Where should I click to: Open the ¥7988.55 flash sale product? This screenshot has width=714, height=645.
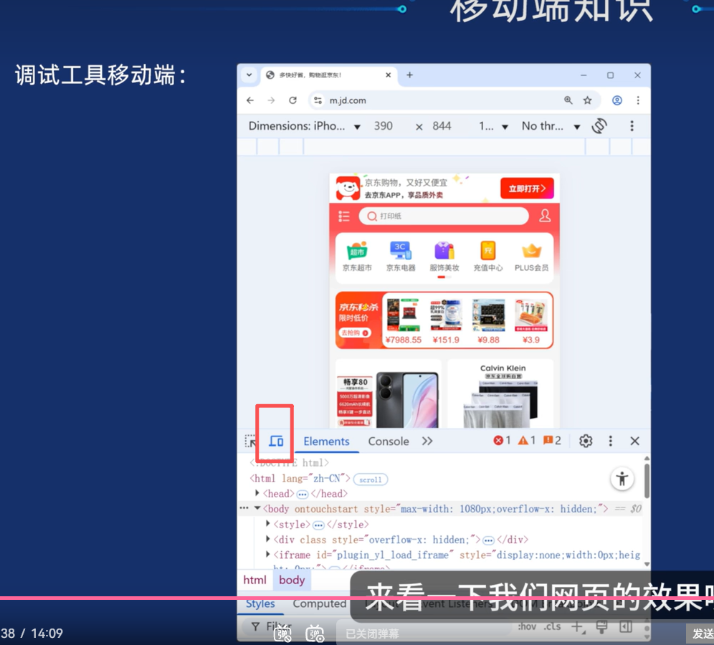[404, 321]
